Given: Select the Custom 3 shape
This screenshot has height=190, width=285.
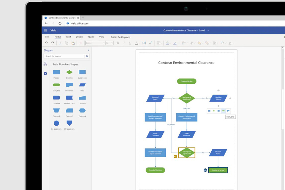Looking at the screenshot, I should [69, 110].
